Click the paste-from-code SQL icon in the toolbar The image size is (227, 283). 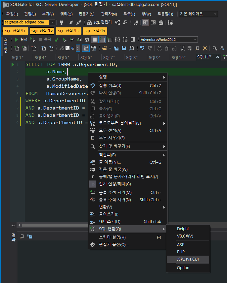click(x=182, y=48)
